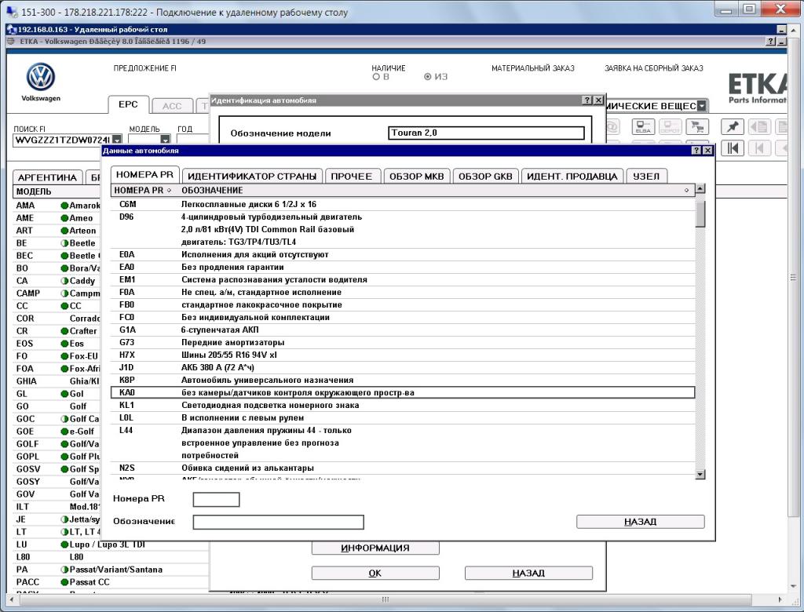804x612 pixels.
Task: Click the bottom horizontal scrollbar thumb
Action: [386, 599]
